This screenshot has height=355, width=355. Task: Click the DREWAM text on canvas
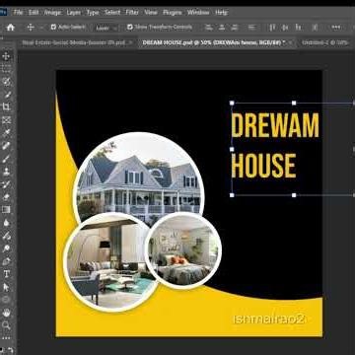tap(275, 125)
